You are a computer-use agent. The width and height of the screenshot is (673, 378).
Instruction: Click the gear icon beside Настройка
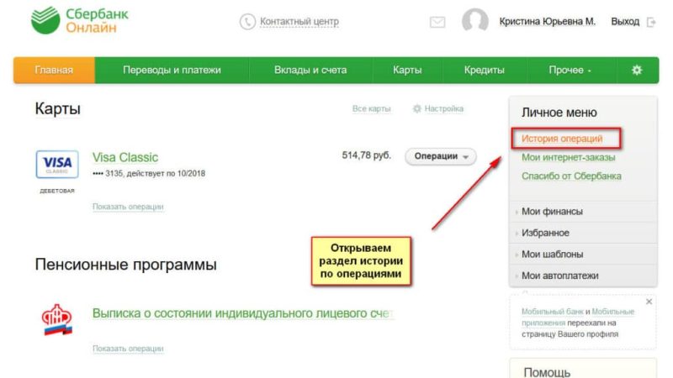[416, 109]
